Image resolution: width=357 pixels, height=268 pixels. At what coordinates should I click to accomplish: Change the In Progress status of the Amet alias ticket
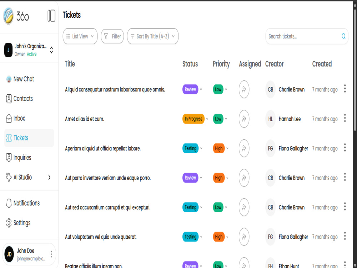[195, 119]
